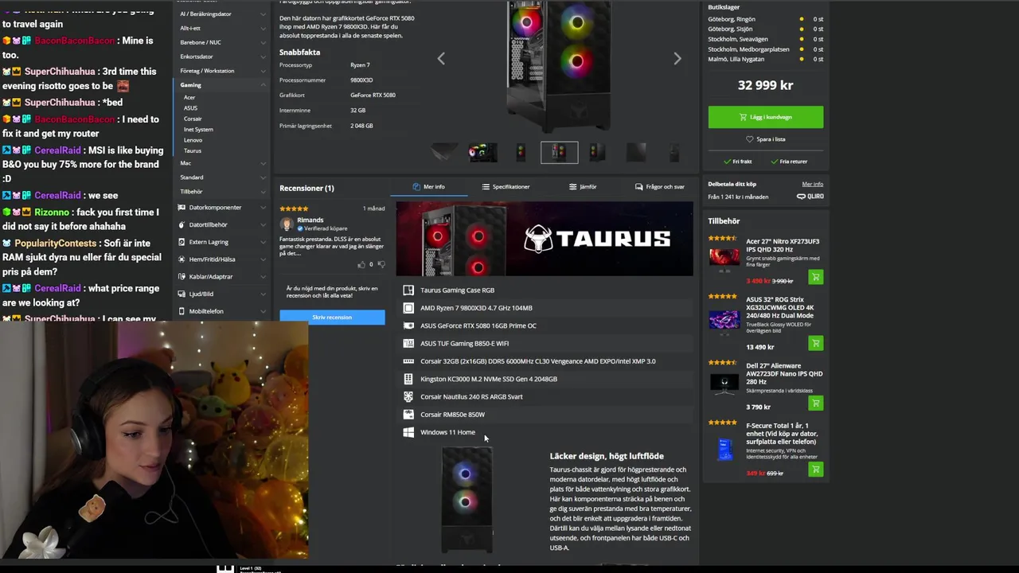Click the heart icon next to Spara i lista
This screenshot has width=1019, height=573.
click(x=750, y=139)
